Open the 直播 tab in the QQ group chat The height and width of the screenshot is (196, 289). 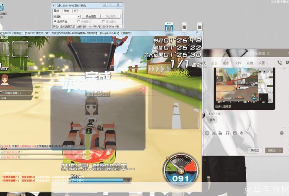pyautogui.click(x=250, y=63)
